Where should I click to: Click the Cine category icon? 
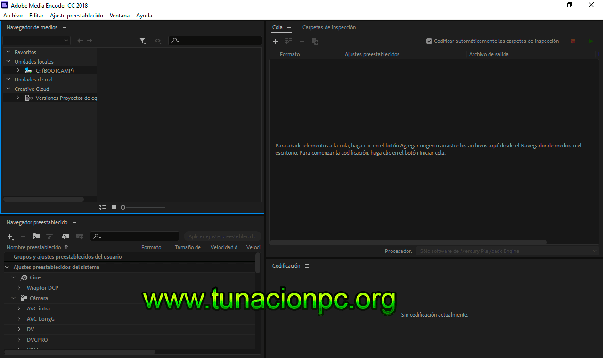pos(24,277)
